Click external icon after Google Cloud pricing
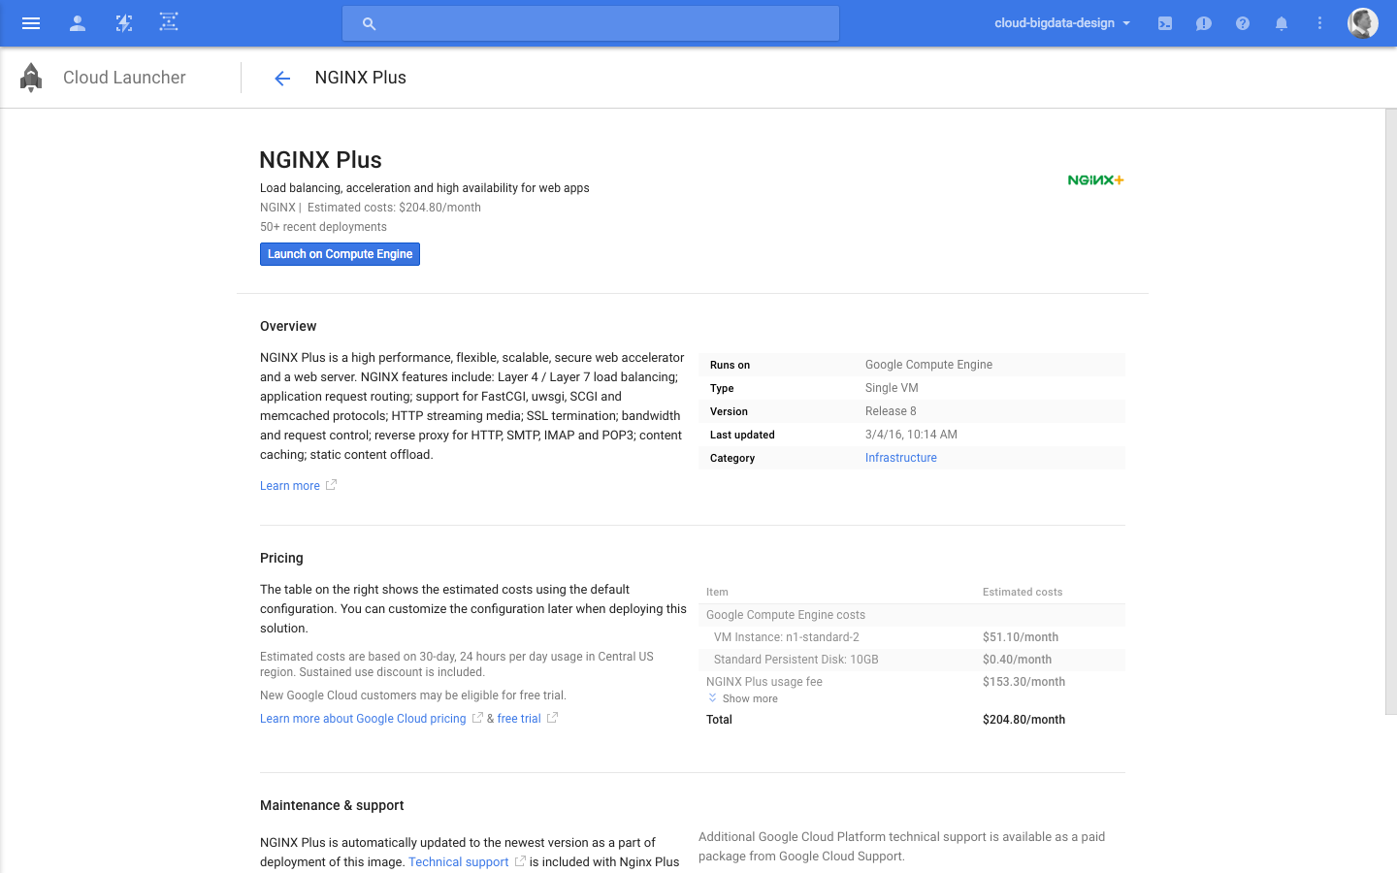This screenshot has width=1397, height=873. pyautogui.click(x=477, y=718)
